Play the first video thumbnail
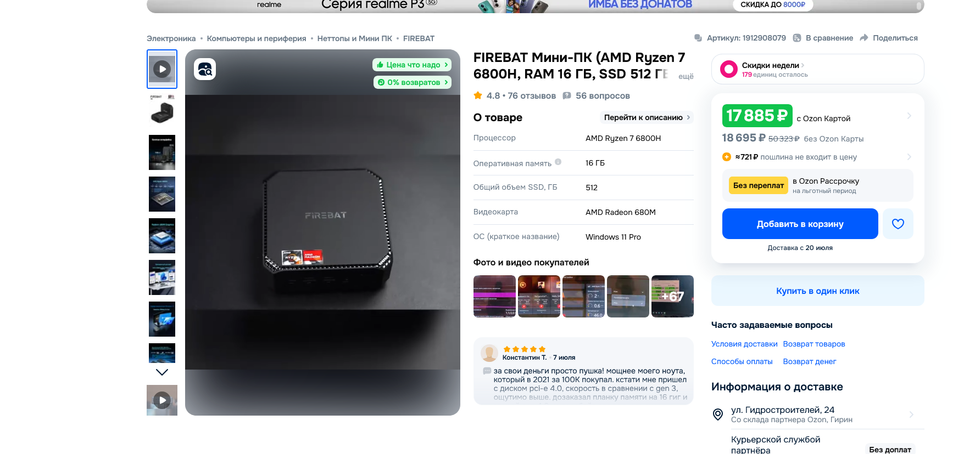964x454 pixels. tap(162, 69)
